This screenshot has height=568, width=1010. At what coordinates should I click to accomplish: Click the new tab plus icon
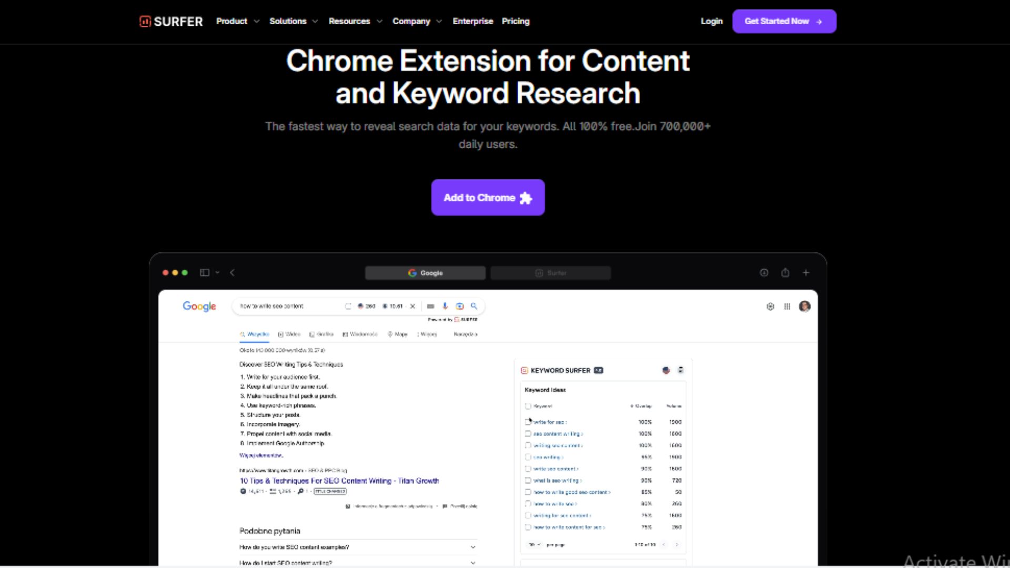(806, 272)
